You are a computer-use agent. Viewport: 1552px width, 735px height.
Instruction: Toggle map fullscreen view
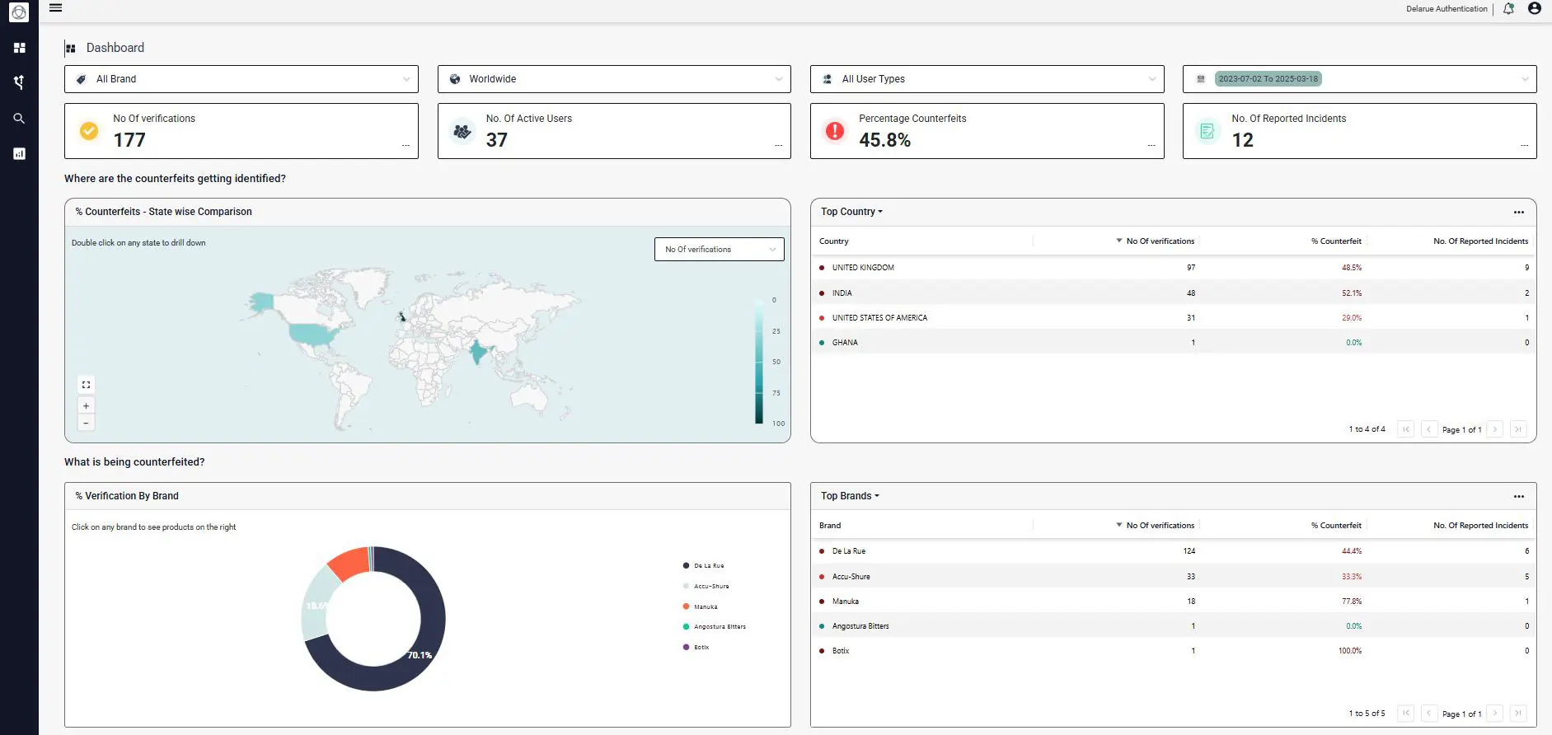point(86,385)
